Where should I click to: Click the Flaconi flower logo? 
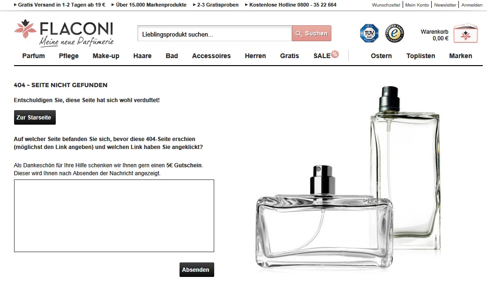pos(25,29)
